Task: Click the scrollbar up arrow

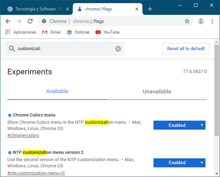Action: coord(217,42)
